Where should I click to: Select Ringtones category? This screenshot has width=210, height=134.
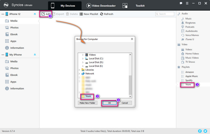188,23
